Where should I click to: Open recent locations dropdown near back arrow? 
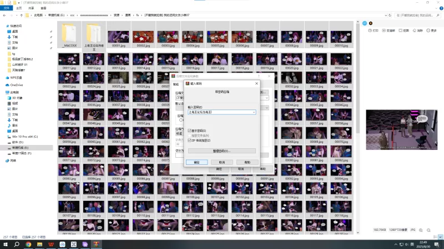[x=17, y=15]
